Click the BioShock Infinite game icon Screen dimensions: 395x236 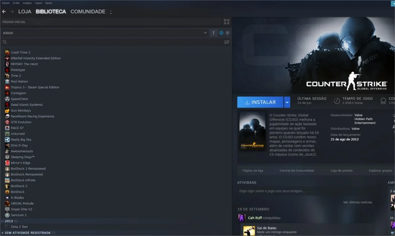click(x=7, y=180)
